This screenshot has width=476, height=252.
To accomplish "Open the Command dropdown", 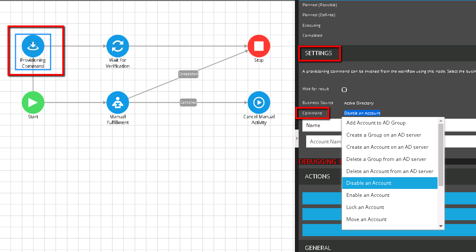I will click(362, 113).
